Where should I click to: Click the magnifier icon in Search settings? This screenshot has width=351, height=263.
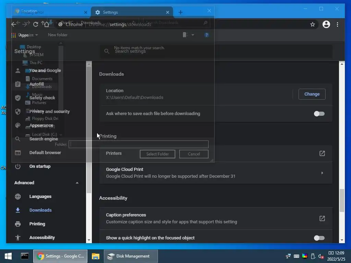coord(107,51)
